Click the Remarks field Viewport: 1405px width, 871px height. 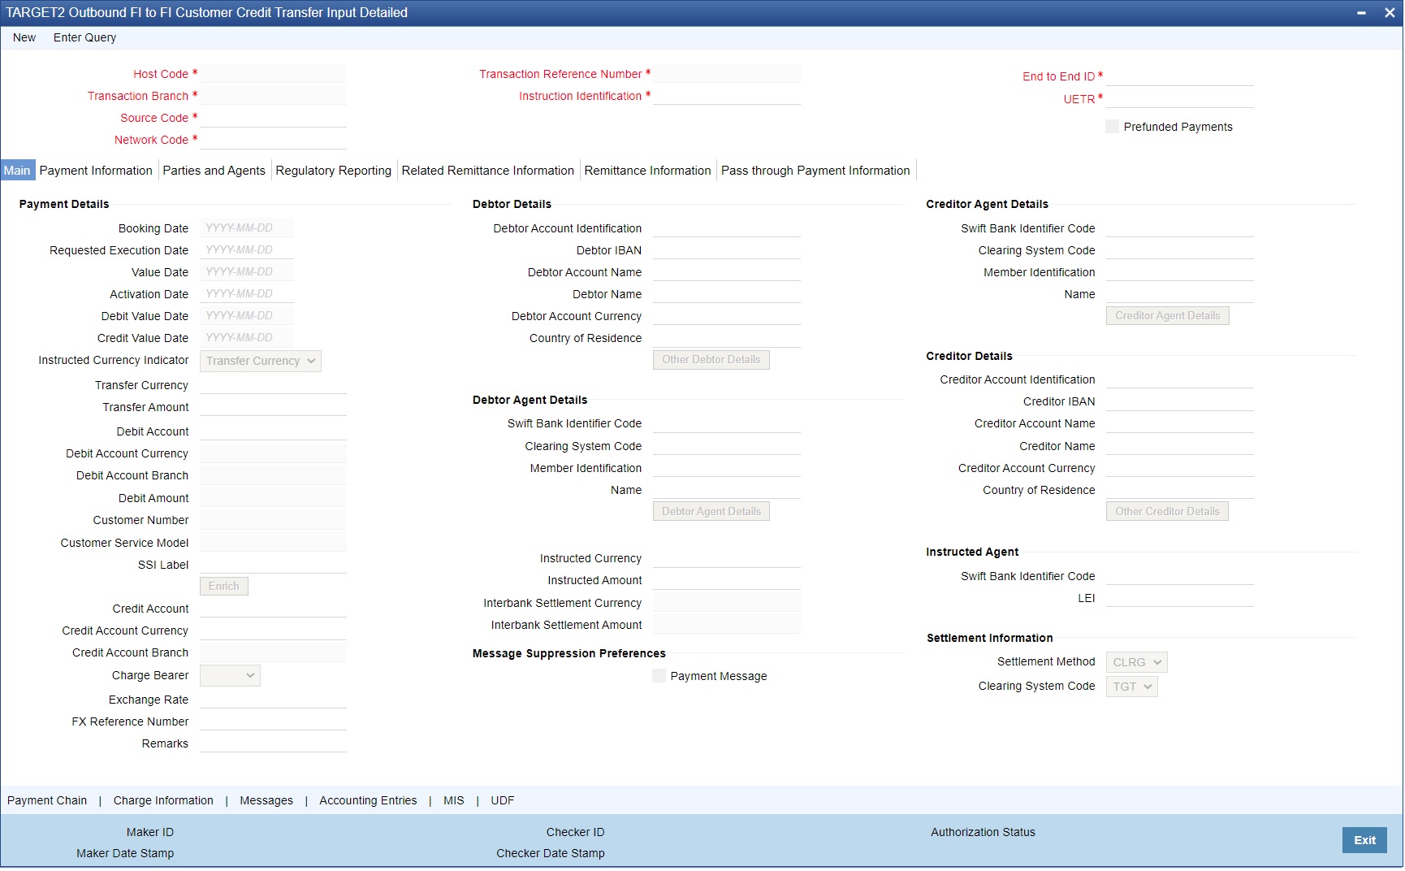273,743
